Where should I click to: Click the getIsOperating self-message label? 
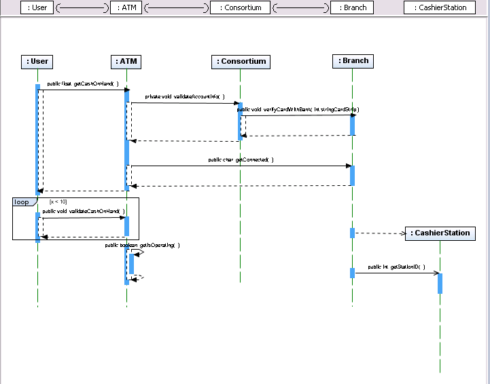143,245
